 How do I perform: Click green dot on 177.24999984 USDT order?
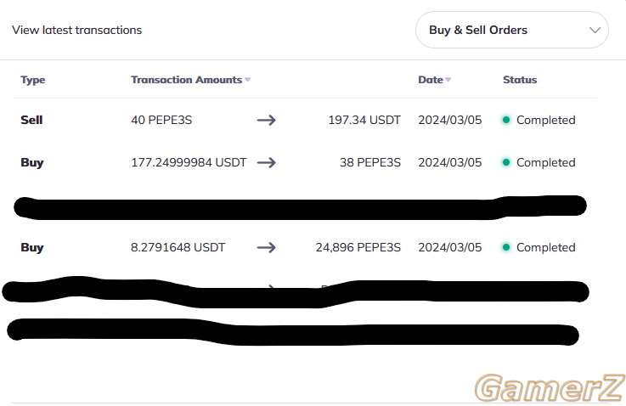[x=506, y=162]
